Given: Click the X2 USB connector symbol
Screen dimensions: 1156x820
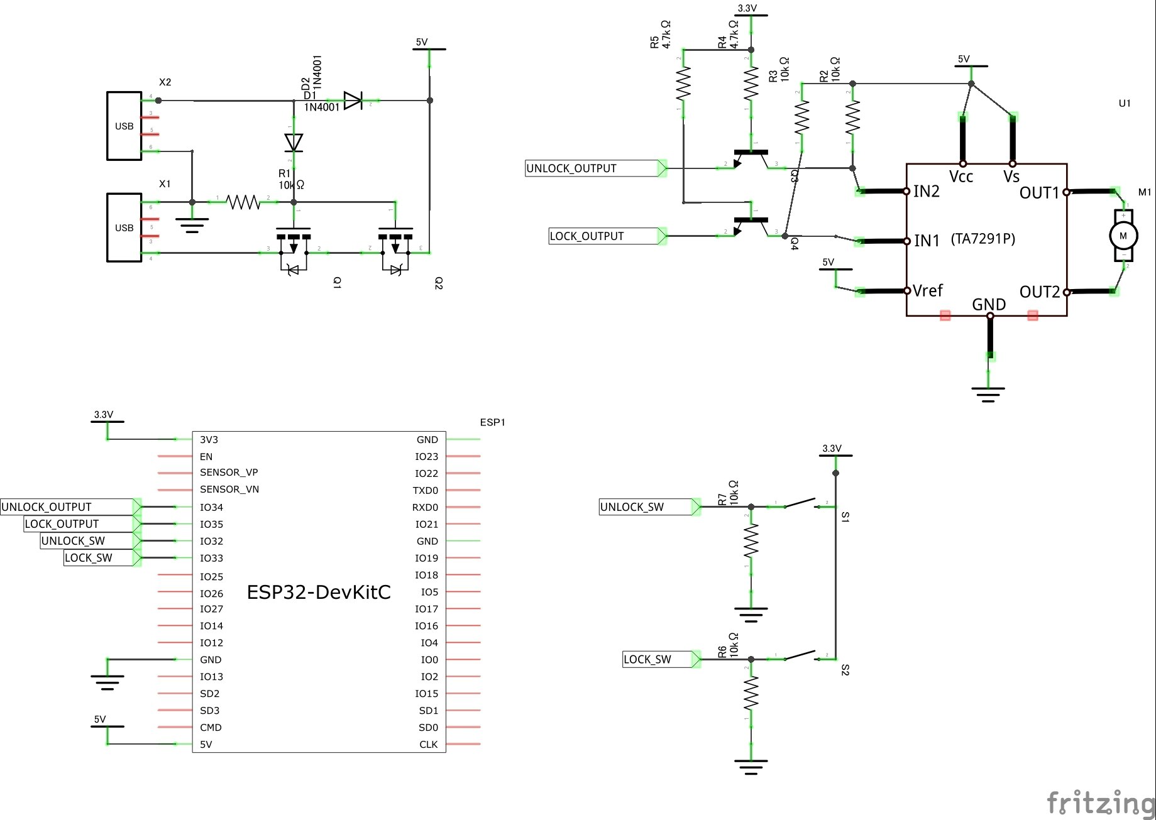Looking at the screenshot, I should (124, 126).
